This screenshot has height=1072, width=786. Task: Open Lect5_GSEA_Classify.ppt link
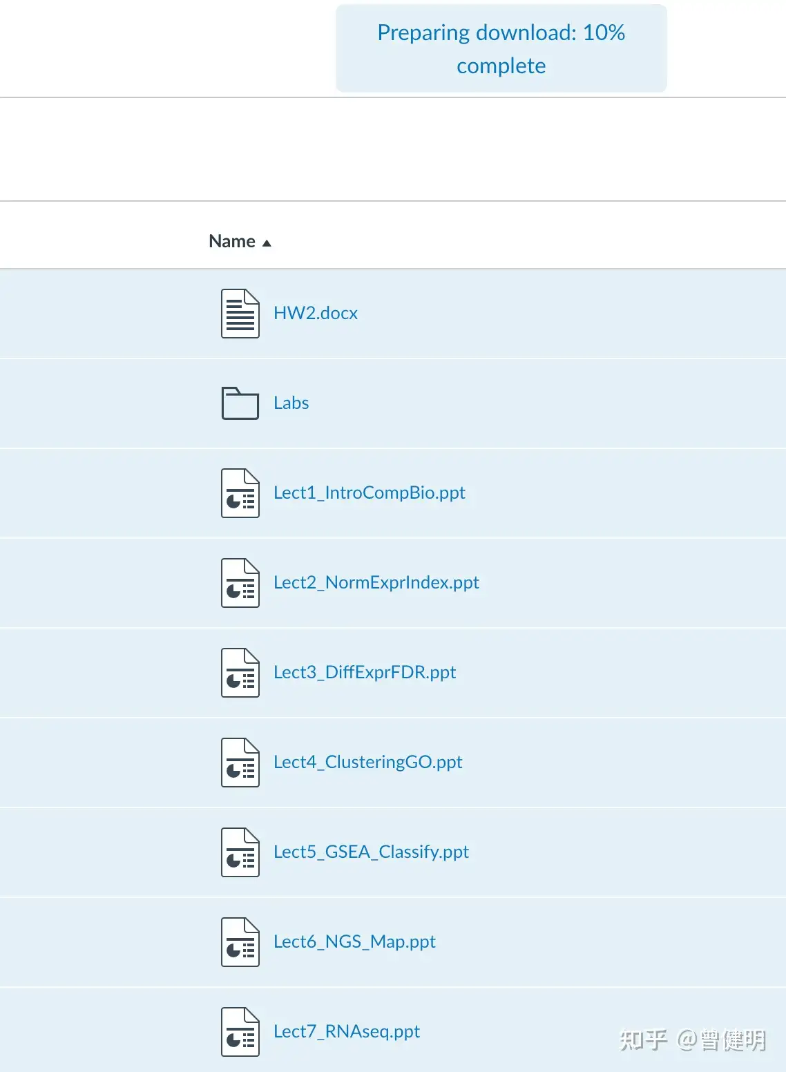pyautogui.click(x=371, y=852)
